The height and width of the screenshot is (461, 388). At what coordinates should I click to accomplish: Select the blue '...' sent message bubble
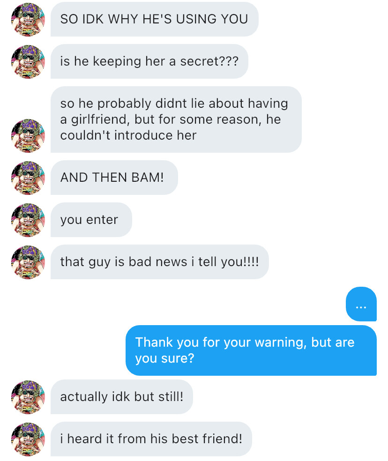pyautogui.click(x=361, y=304)
